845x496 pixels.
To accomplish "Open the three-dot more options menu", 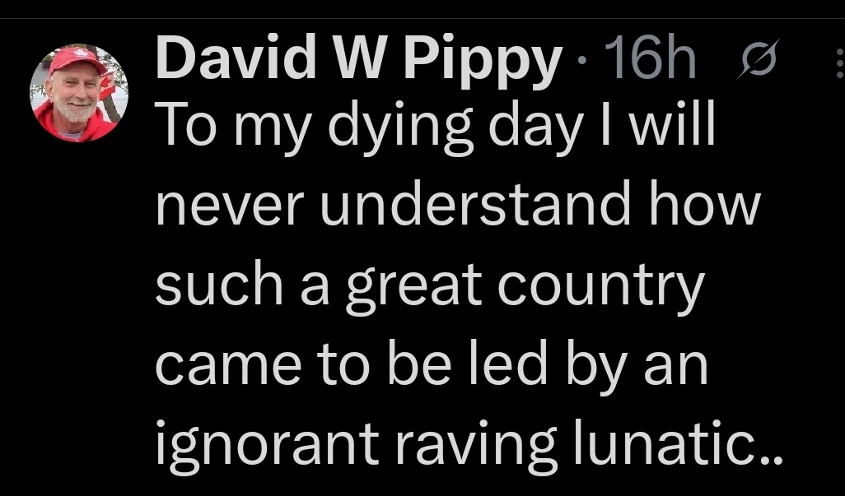I will [x=839, y=63].
